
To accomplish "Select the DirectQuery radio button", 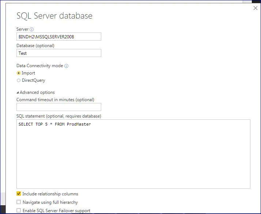I will (x=19, y=80).
